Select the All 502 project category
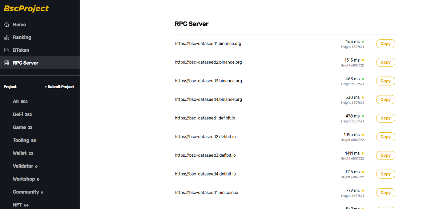431x209 pixels. click(20, 102)
